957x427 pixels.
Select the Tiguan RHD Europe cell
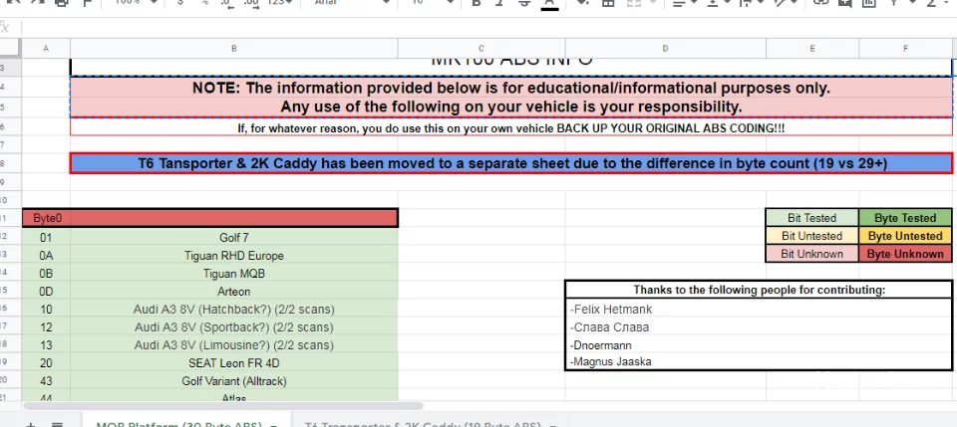pos(233,256)
